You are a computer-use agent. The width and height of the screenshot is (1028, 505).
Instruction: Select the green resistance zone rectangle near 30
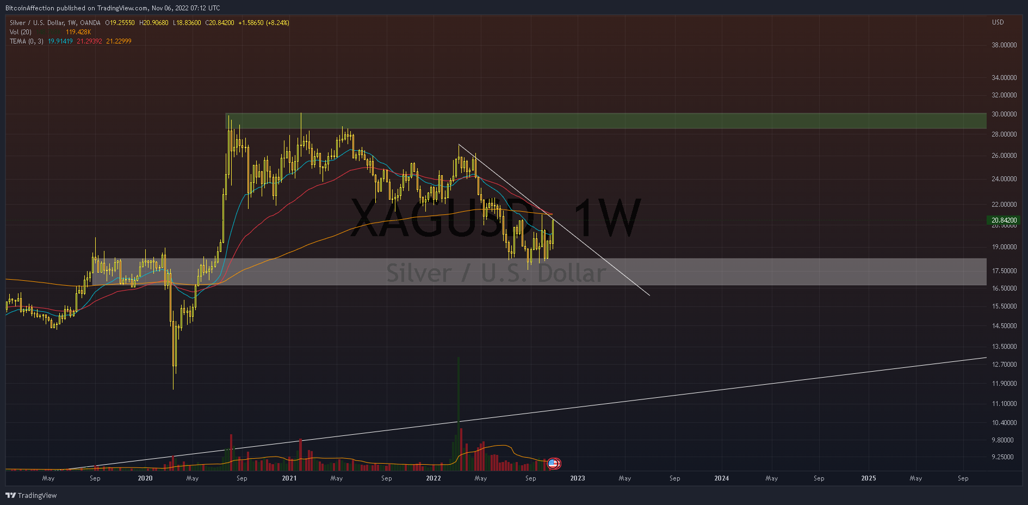click(606, 121)
